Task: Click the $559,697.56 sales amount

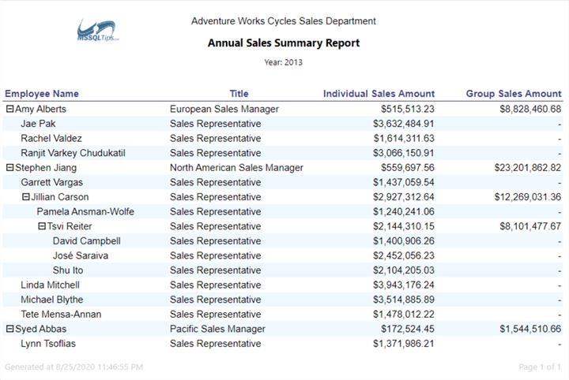Action: click(408, 168)
